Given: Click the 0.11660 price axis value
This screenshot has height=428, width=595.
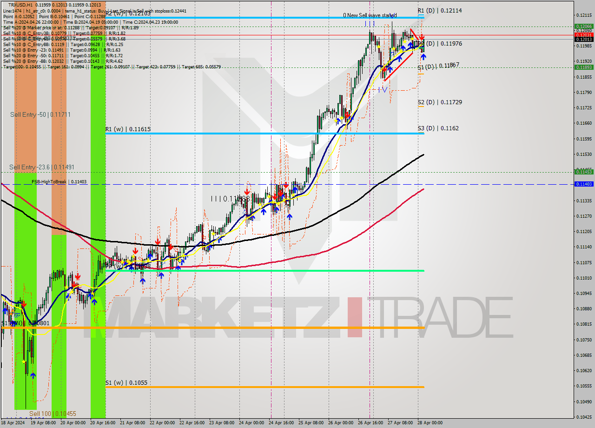Looking at the screenshot, I should click(x=584, y=123).
